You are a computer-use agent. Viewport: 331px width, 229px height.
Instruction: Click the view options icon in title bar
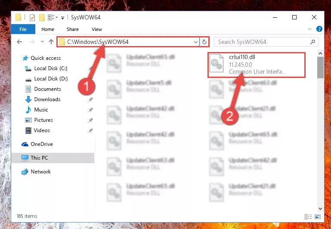[x=51, y=18]
